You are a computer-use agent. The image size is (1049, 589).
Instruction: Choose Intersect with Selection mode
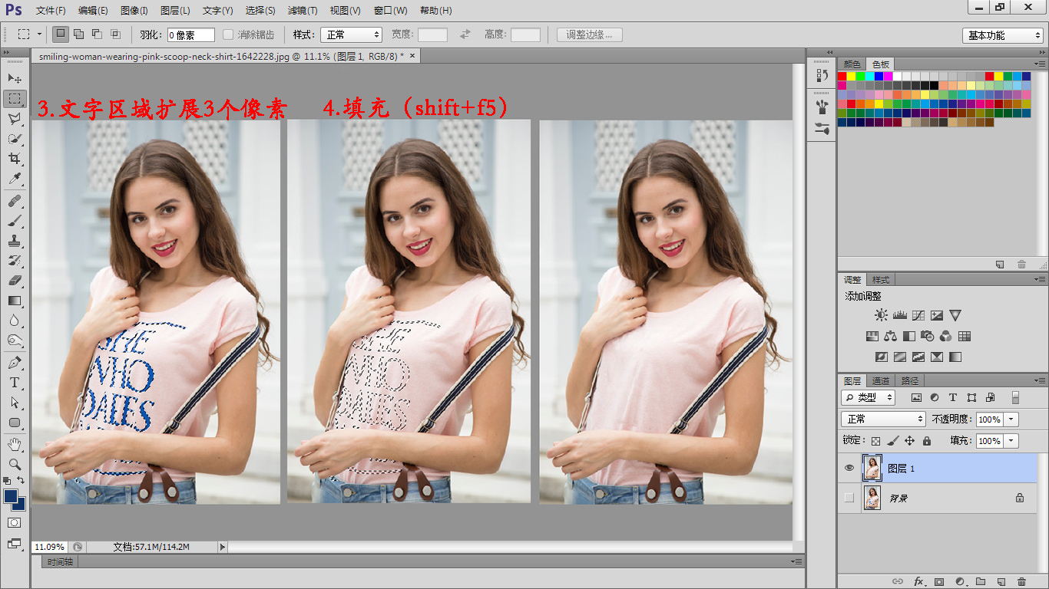tap(115, 35)
